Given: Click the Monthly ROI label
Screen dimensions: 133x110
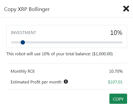Looking at the screenshot, I should tap(23, 71).
